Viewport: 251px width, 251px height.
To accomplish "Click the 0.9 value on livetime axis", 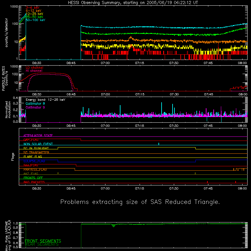I will (x=15, y=227).
